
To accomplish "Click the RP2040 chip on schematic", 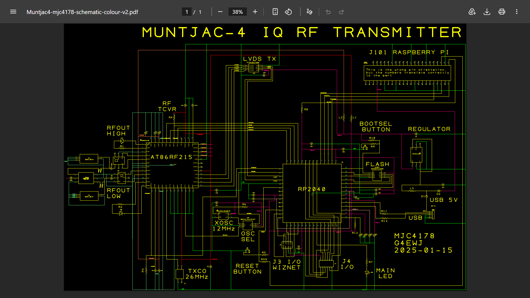I will pyautogui.click(x=312, y=189).
